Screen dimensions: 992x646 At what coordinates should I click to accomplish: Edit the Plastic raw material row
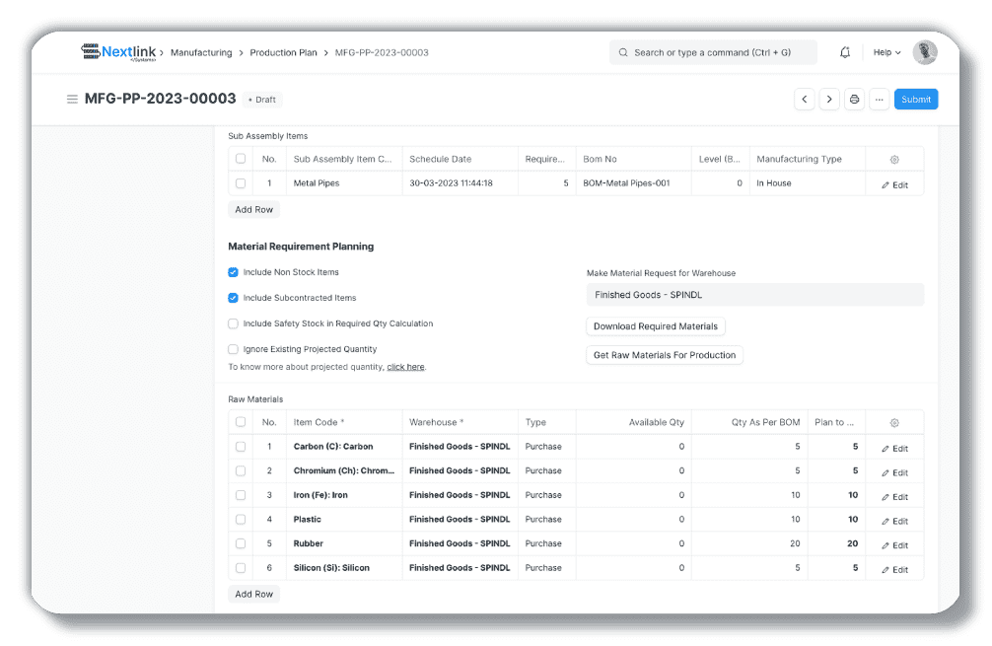pyautogui.click(x=894, y=521)
